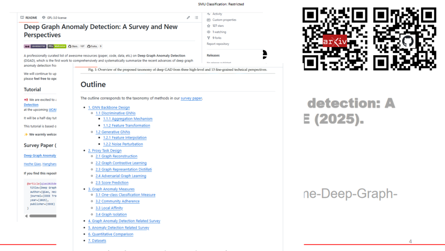445x251 pixels.
Task: Click the 9 forks text
Action: pos(217,38)
